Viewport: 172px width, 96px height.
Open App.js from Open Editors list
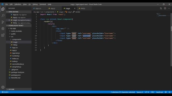coord(19,17)
